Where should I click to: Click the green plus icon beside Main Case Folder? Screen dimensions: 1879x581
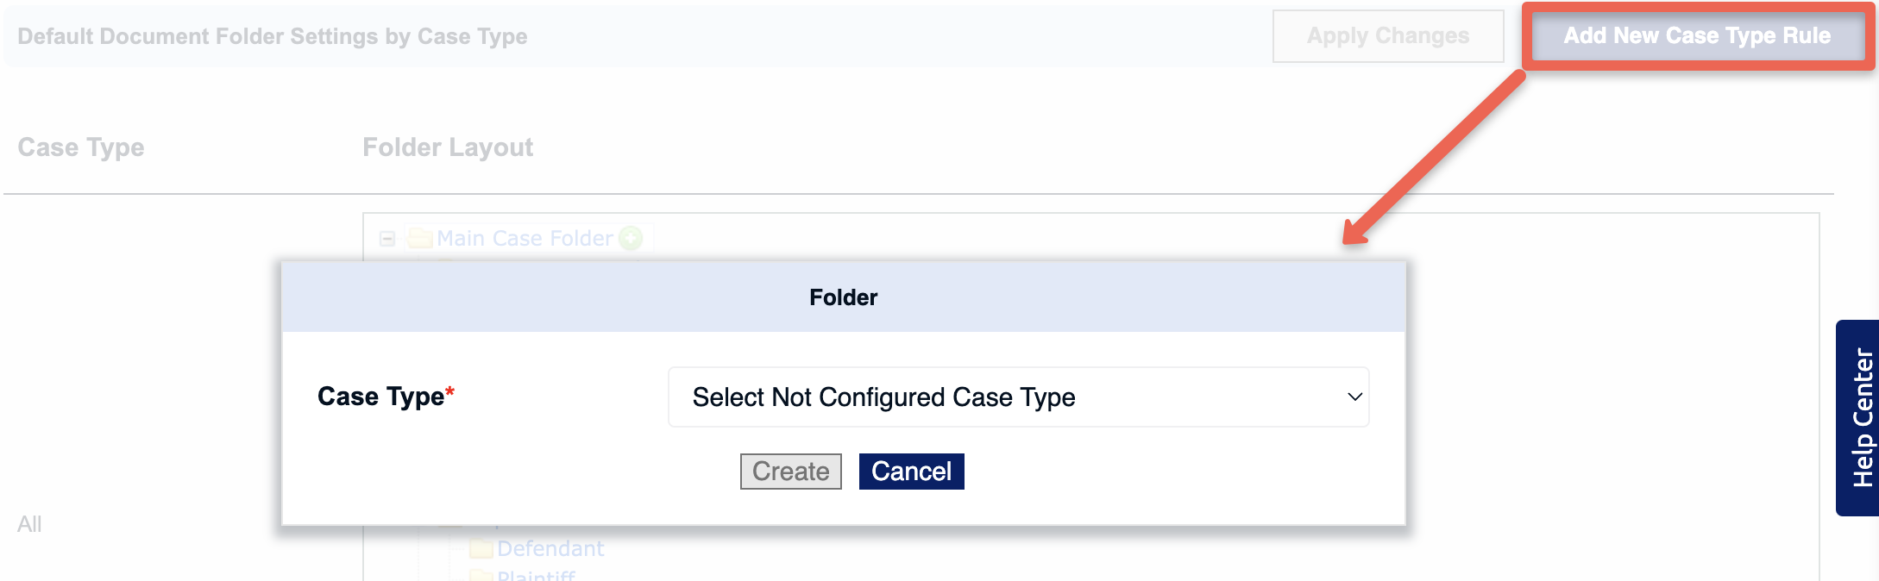pyautogui.click(x=632, y=238)
